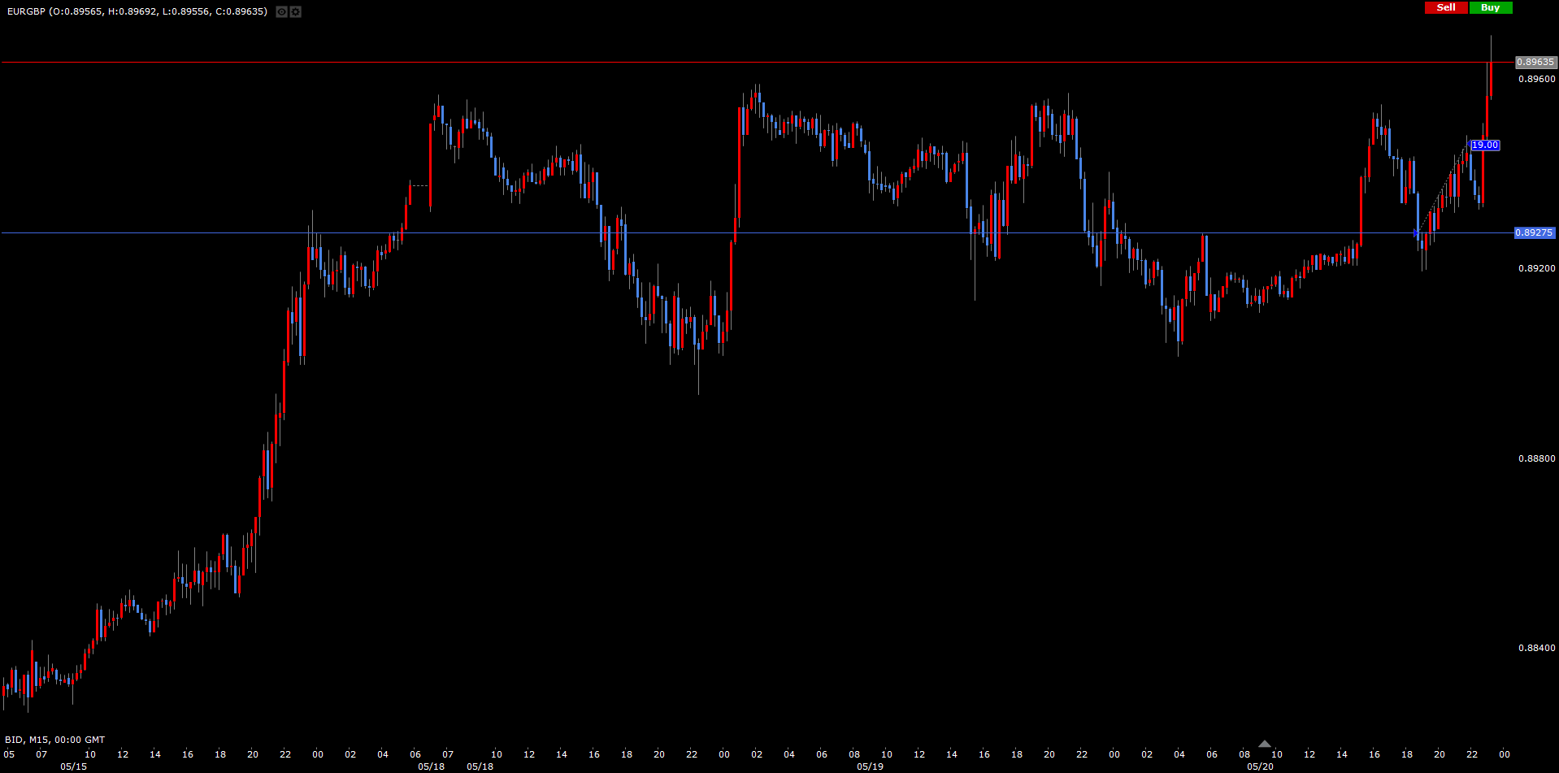
Task: Open chart settings gear icon
Action: (296, 12)
